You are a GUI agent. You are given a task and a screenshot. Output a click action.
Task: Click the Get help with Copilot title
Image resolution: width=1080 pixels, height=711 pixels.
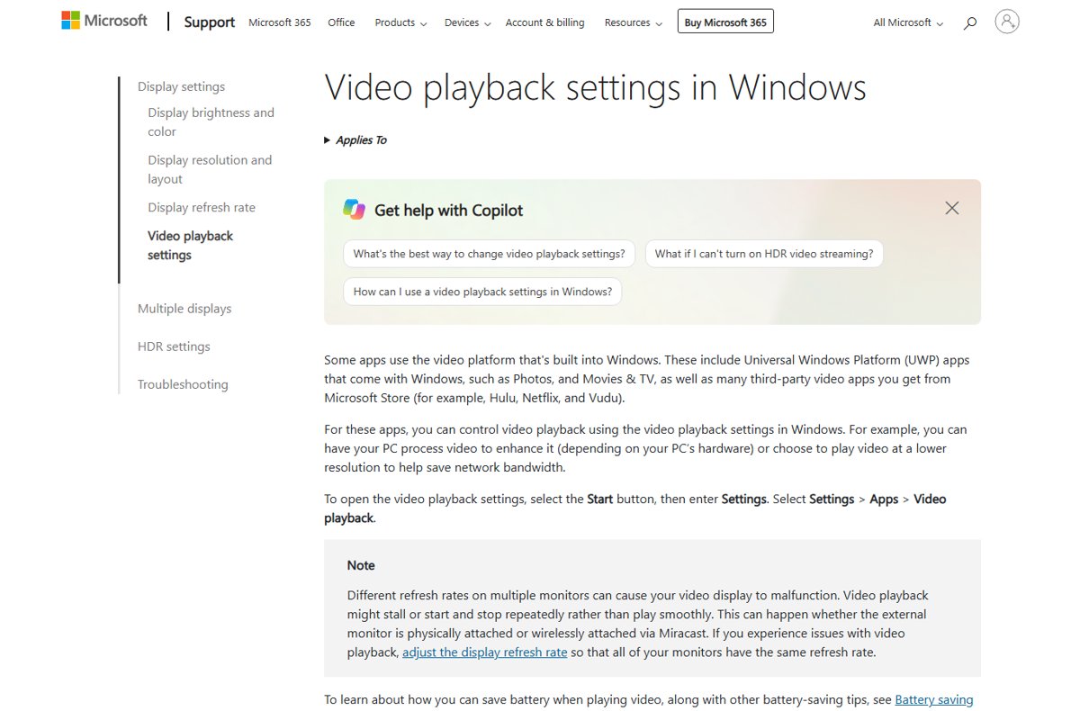pyautogui.click(x=448, y=210)
